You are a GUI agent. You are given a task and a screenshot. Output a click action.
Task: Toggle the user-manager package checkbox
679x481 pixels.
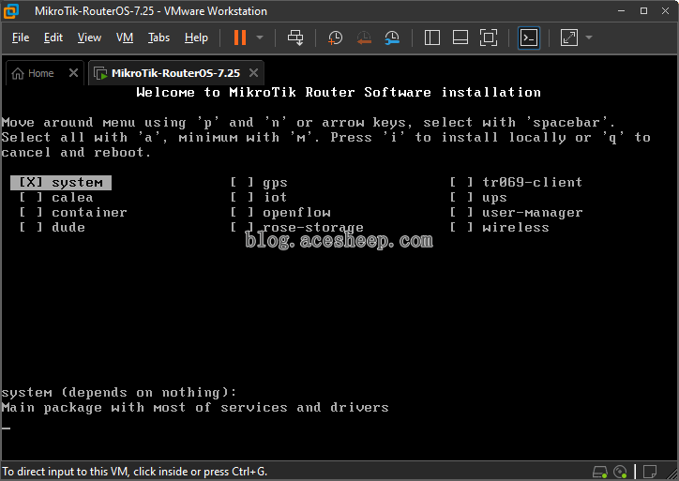point(461,213)
